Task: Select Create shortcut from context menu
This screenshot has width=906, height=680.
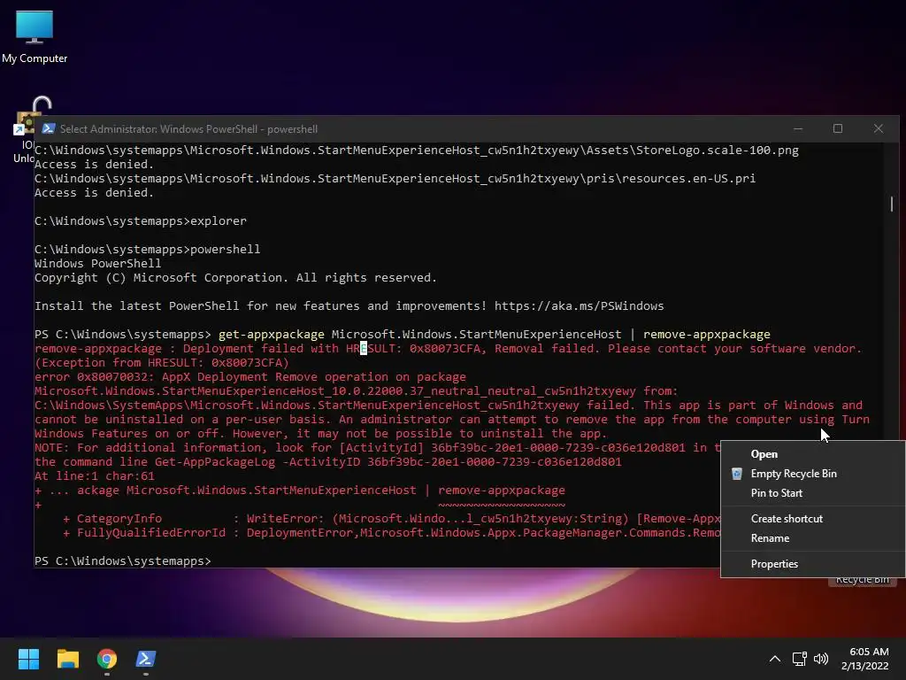Action: click(812, 519)
